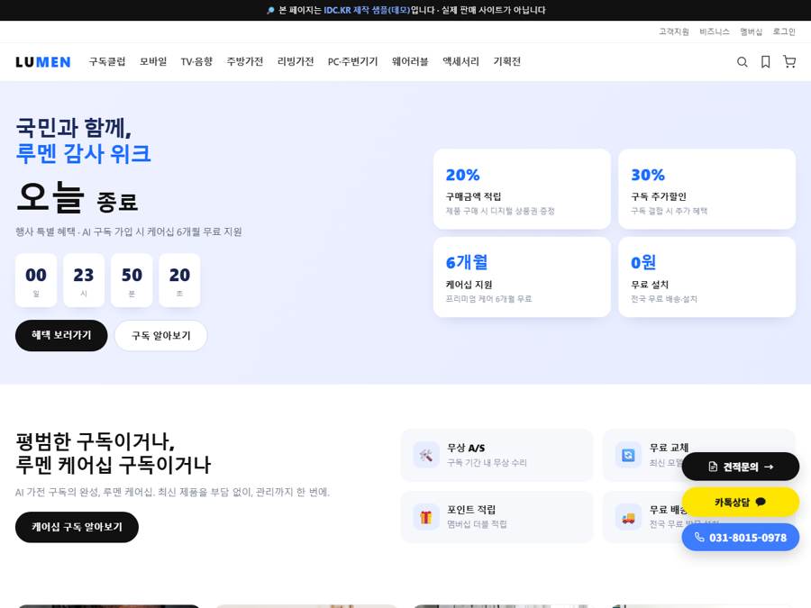Click the IDC.KR 제작 샘플 banner link

coord(367,10)
